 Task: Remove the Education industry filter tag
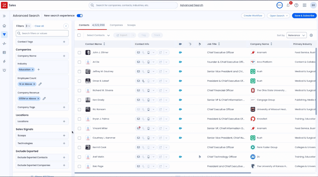coord(33,70)
